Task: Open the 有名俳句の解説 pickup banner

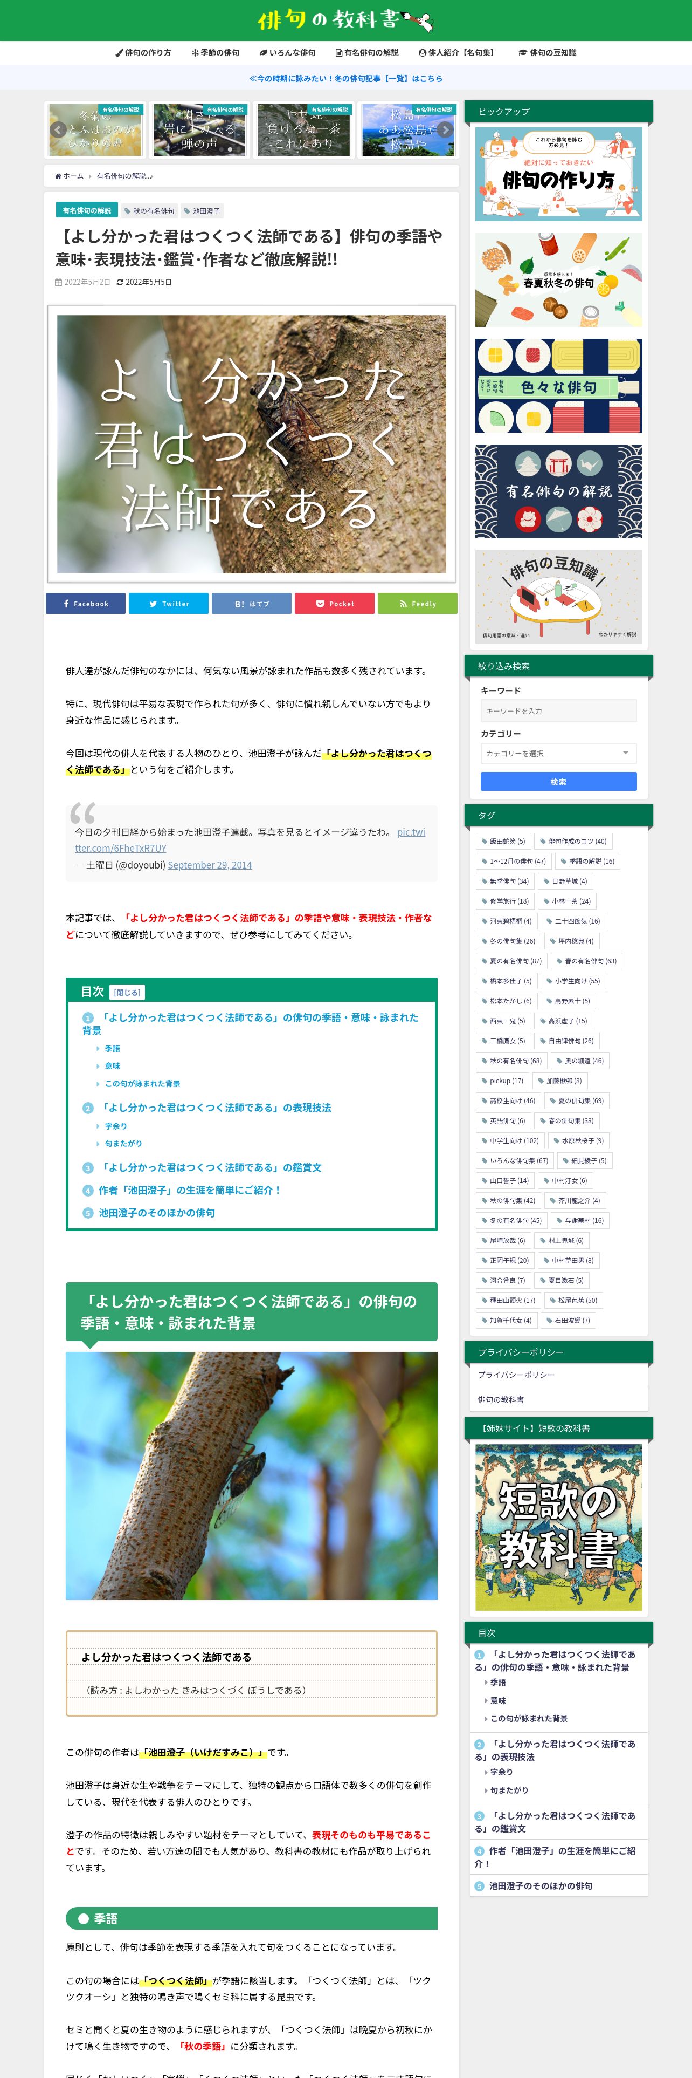Action: pos(558,491)
